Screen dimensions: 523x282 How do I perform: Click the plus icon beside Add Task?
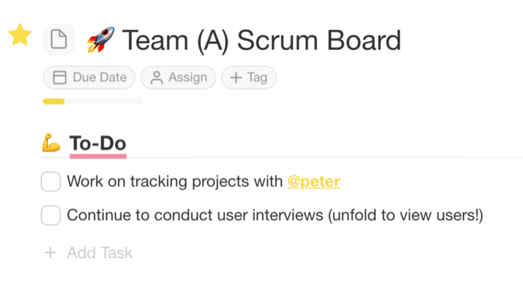tap(50, 253)
